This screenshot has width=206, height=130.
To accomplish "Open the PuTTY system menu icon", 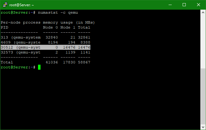I will (x=5, y=5).
